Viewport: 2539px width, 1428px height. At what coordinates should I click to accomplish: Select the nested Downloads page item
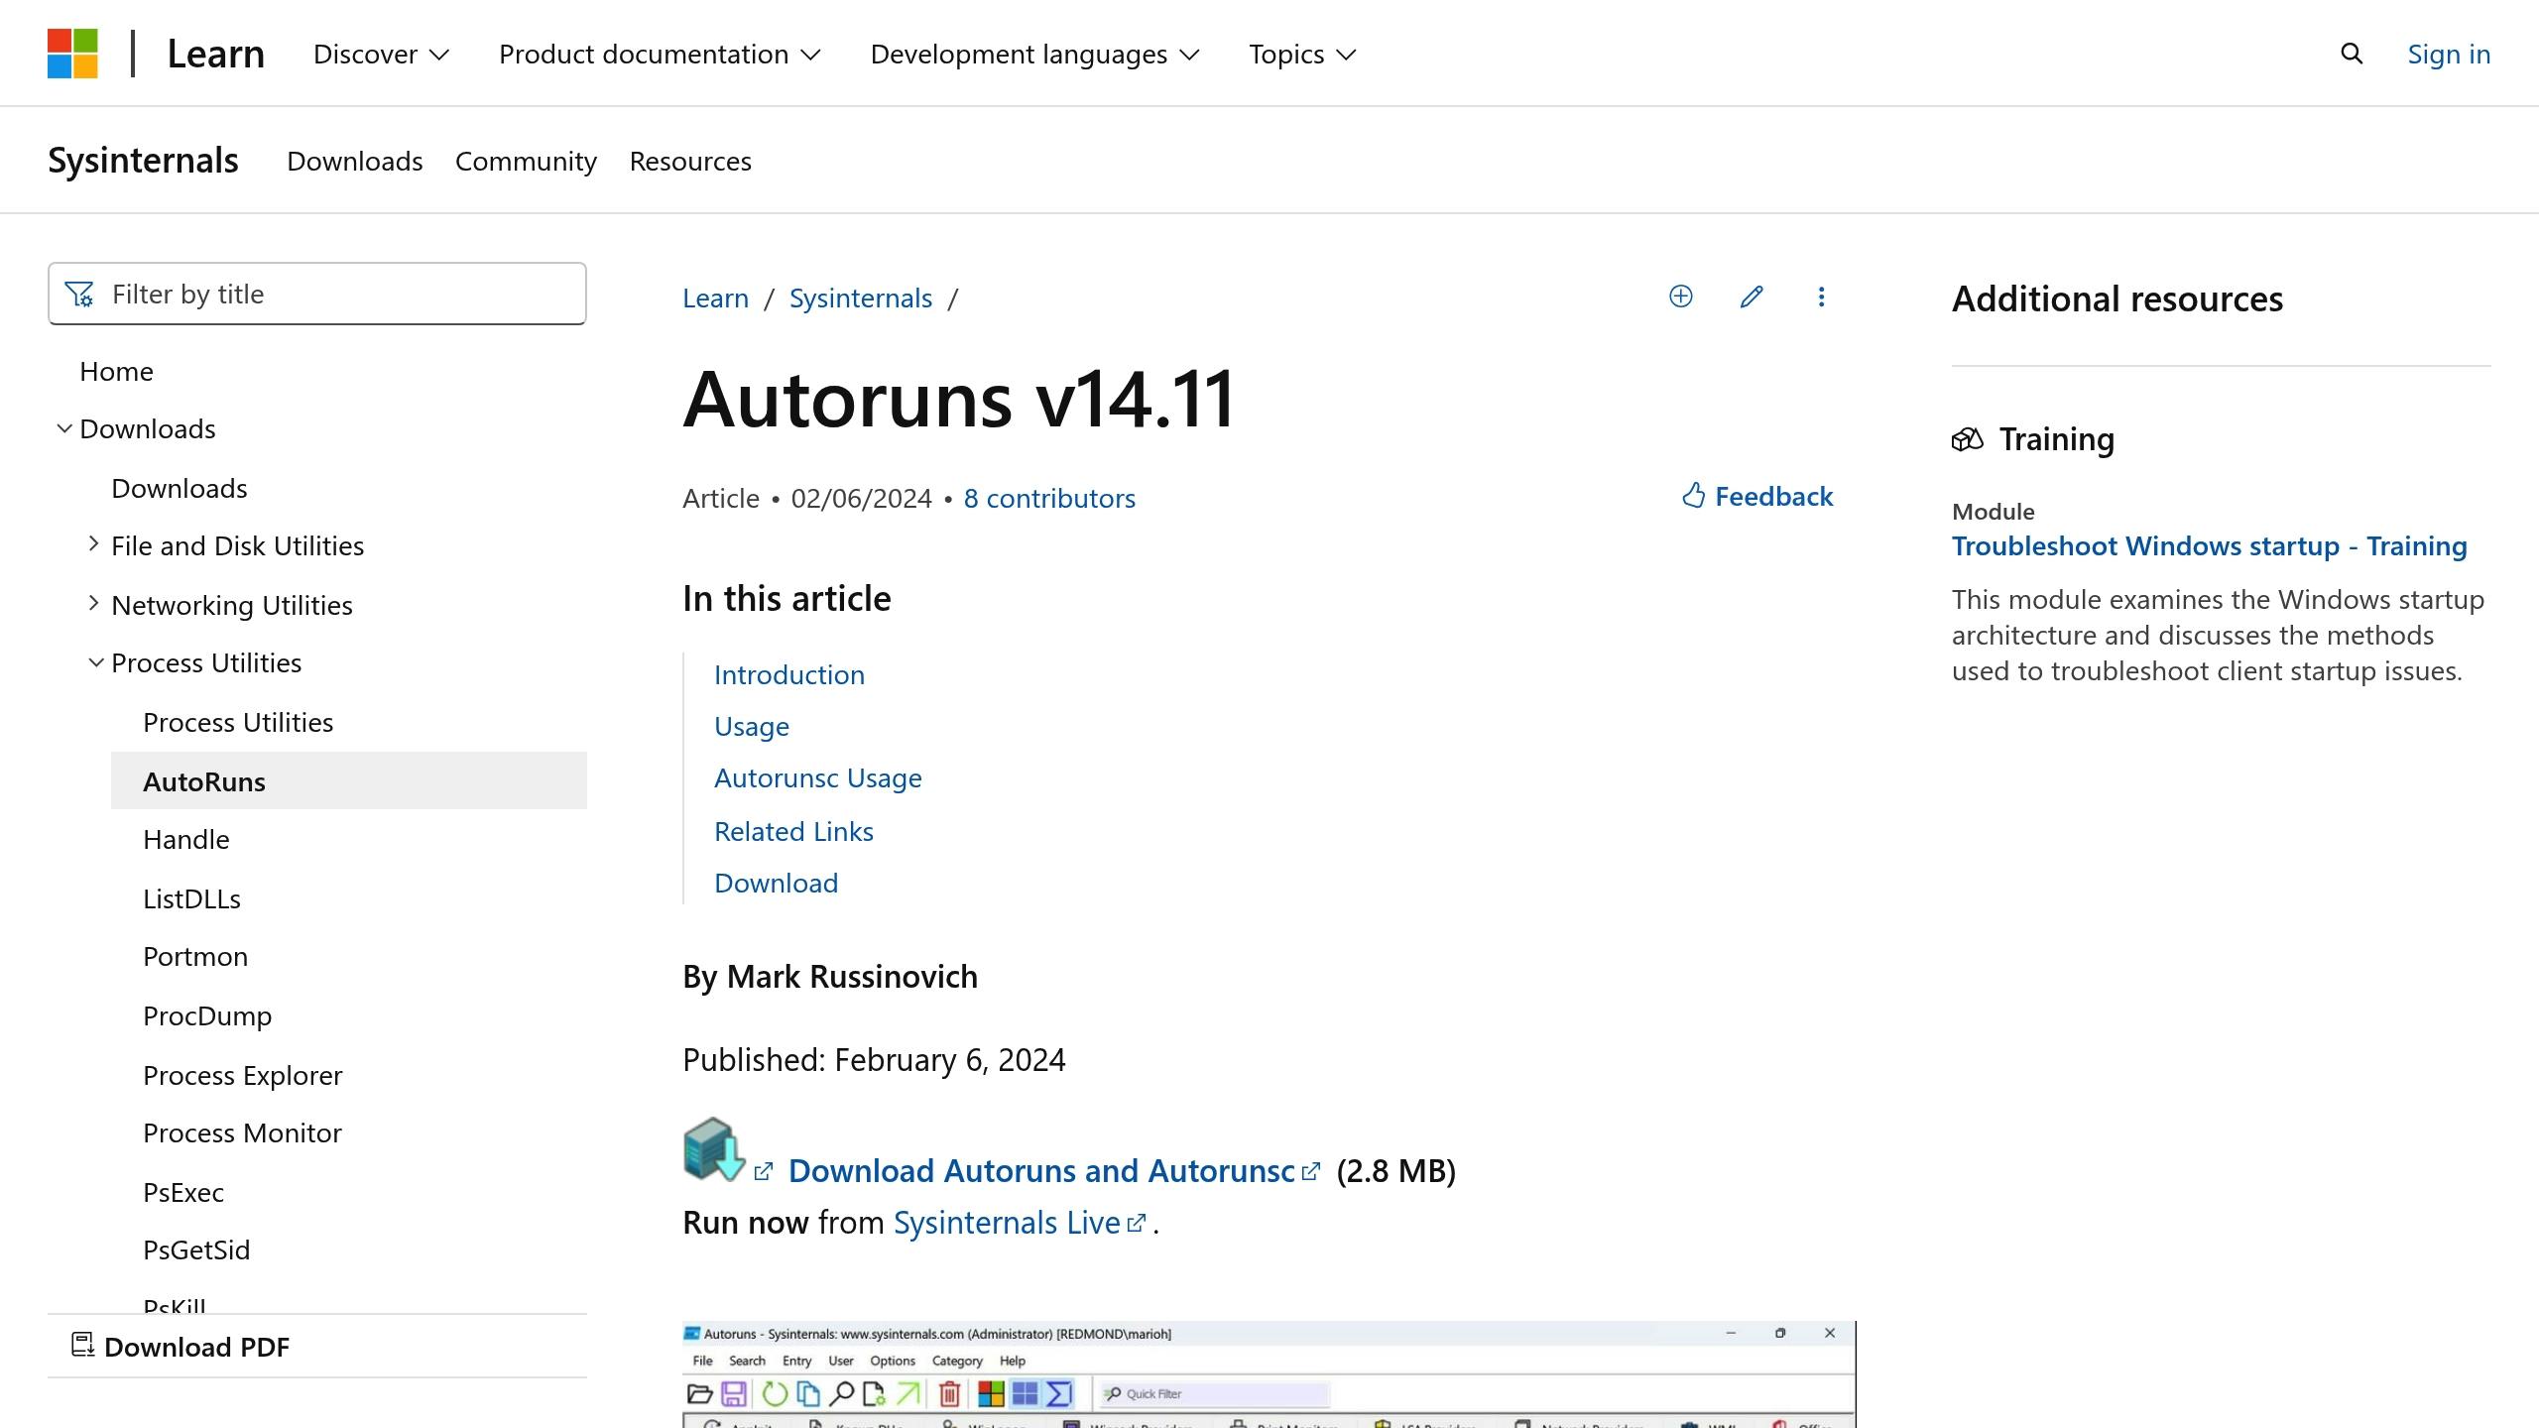coord(180,488)
